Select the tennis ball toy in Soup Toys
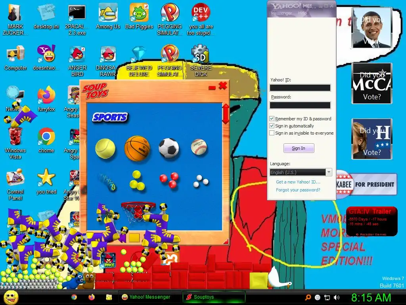This screenshot has width=406, height=305. pos(105,149)
